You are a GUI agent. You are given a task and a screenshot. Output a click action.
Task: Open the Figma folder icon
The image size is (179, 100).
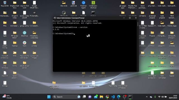(172, 64)
